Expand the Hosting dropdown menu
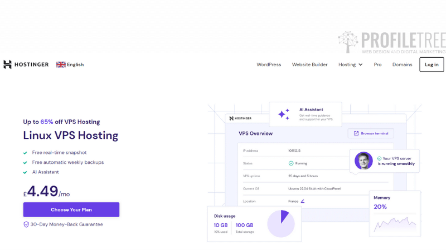 click(x=351, y=64)
